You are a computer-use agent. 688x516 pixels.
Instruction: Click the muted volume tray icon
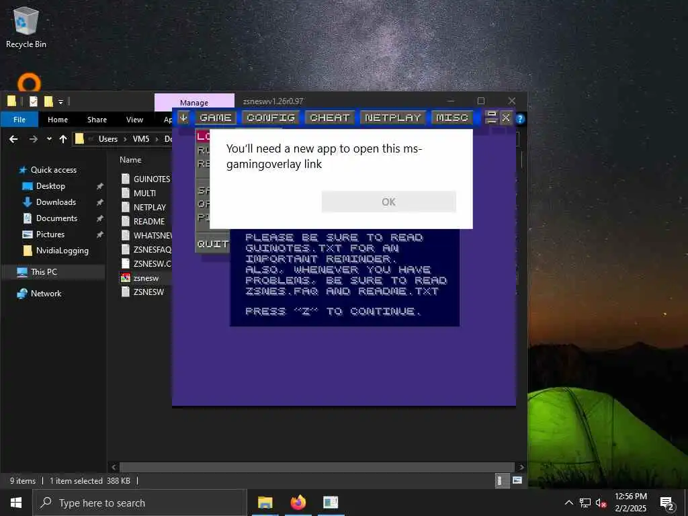[x=601, y=503]
